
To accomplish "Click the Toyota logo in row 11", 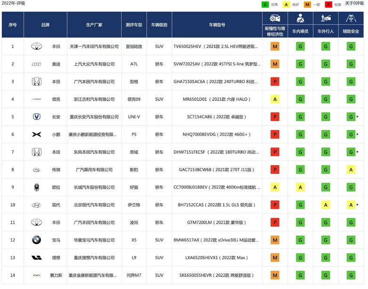I will [37, 222].
